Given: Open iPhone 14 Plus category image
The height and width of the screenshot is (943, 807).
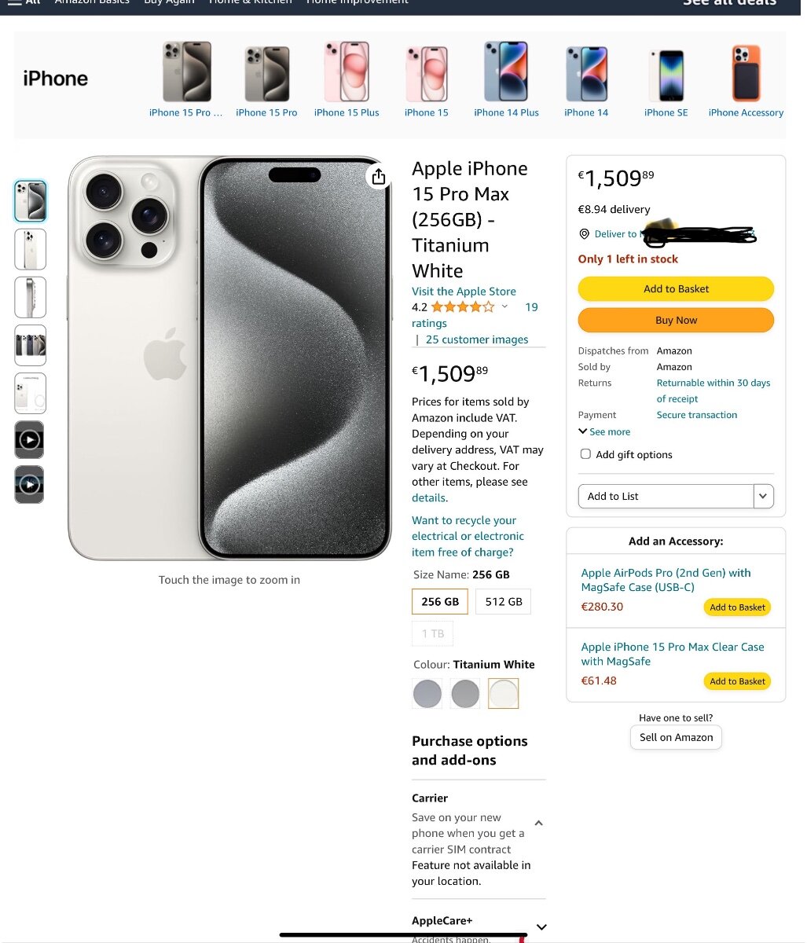Looking at the screenshot, I should (506, 72).
